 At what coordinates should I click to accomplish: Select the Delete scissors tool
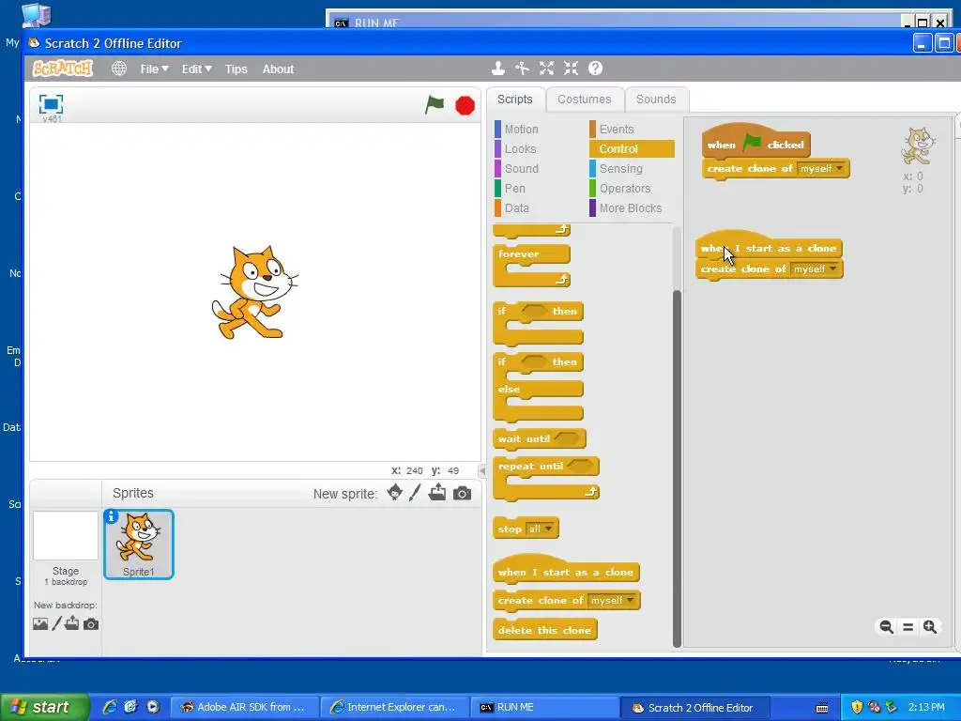[522, 68]
